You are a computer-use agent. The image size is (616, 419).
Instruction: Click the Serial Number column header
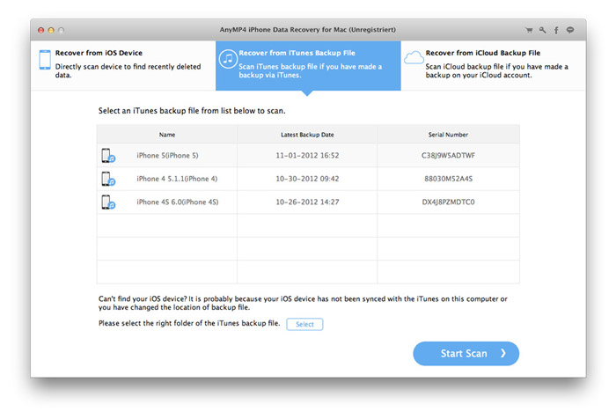pyautogui.click(x=448, y=135)
